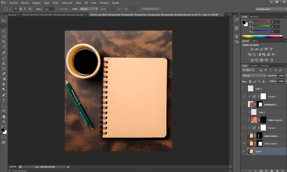Hide the Curvas 3 layer

pyautogui.click(x=244, y=96)
